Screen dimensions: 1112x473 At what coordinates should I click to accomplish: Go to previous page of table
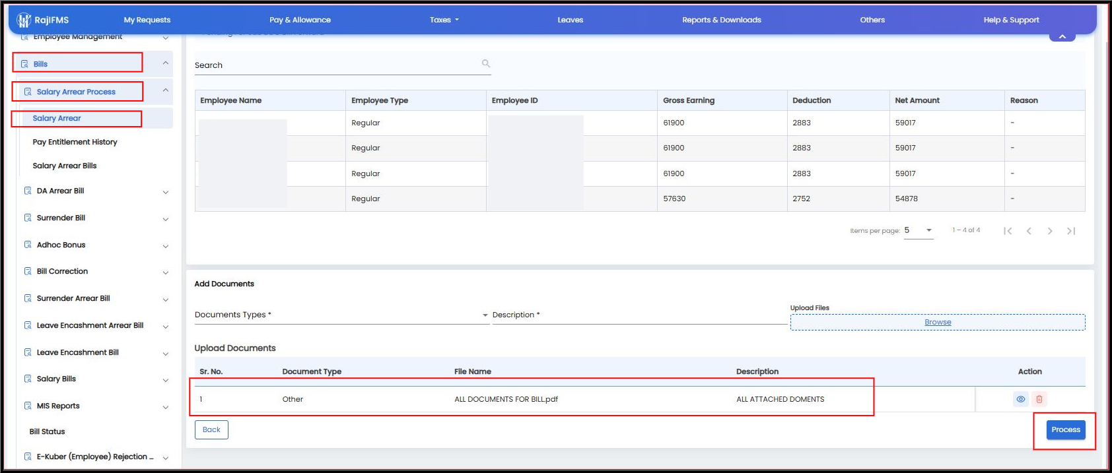[x=1029, y=231]
